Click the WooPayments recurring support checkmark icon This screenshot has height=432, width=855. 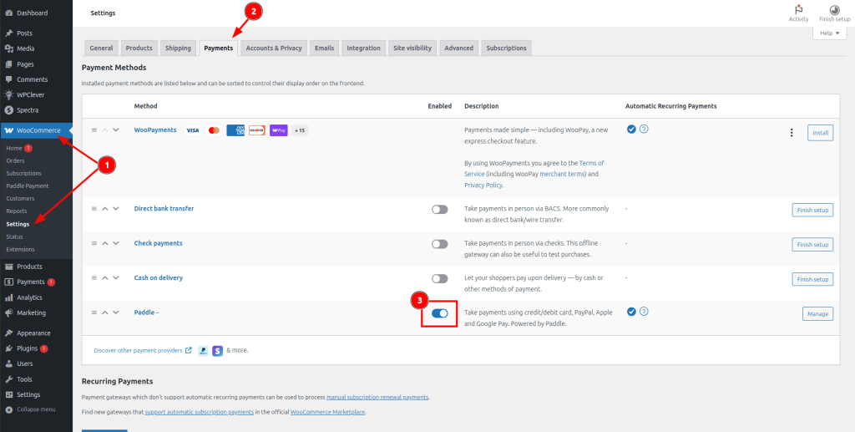[x=631, y=130]
